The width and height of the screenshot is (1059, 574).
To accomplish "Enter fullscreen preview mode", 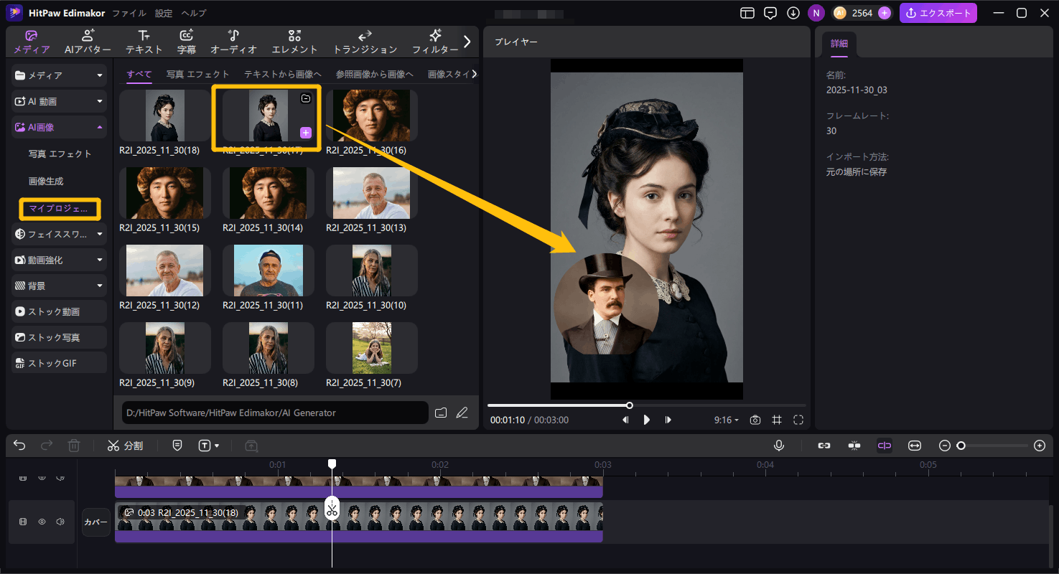I will (798, 420).
